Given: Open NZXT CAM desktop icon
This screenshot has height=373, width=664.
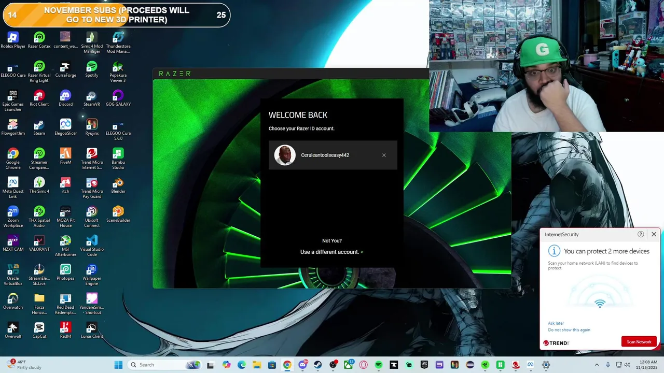Looking at the screenshot, I should (13, 243).
